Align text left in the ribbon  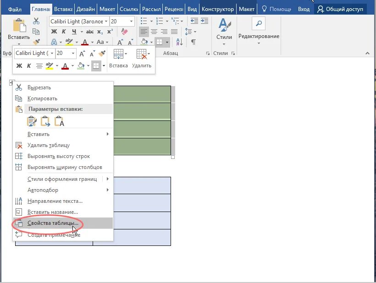pos(144,31)
